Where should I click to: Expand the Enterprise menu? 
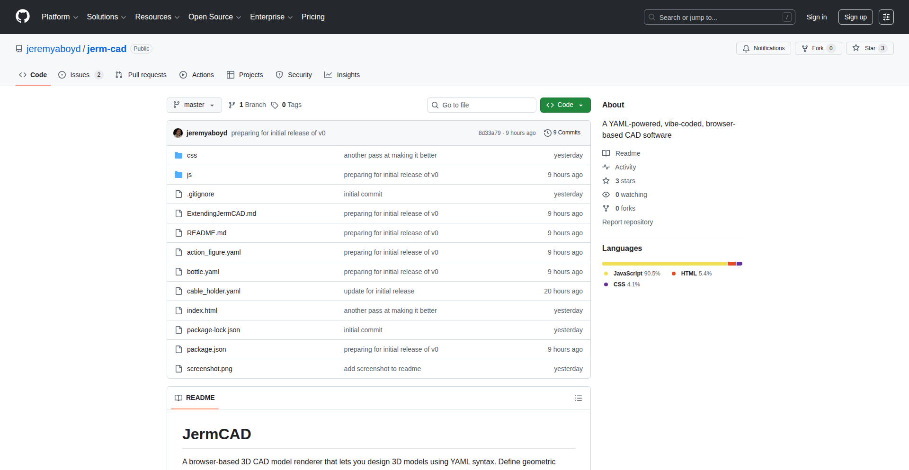click(271, 17)
